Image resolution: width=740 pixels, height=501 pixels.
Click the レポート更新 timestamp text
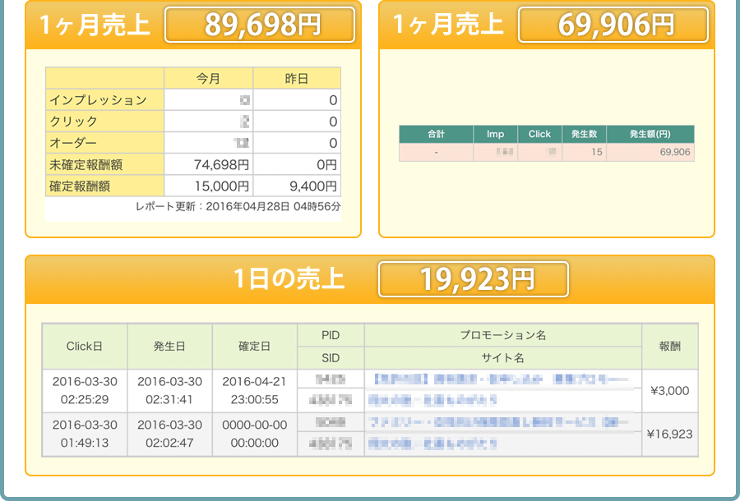238,206
